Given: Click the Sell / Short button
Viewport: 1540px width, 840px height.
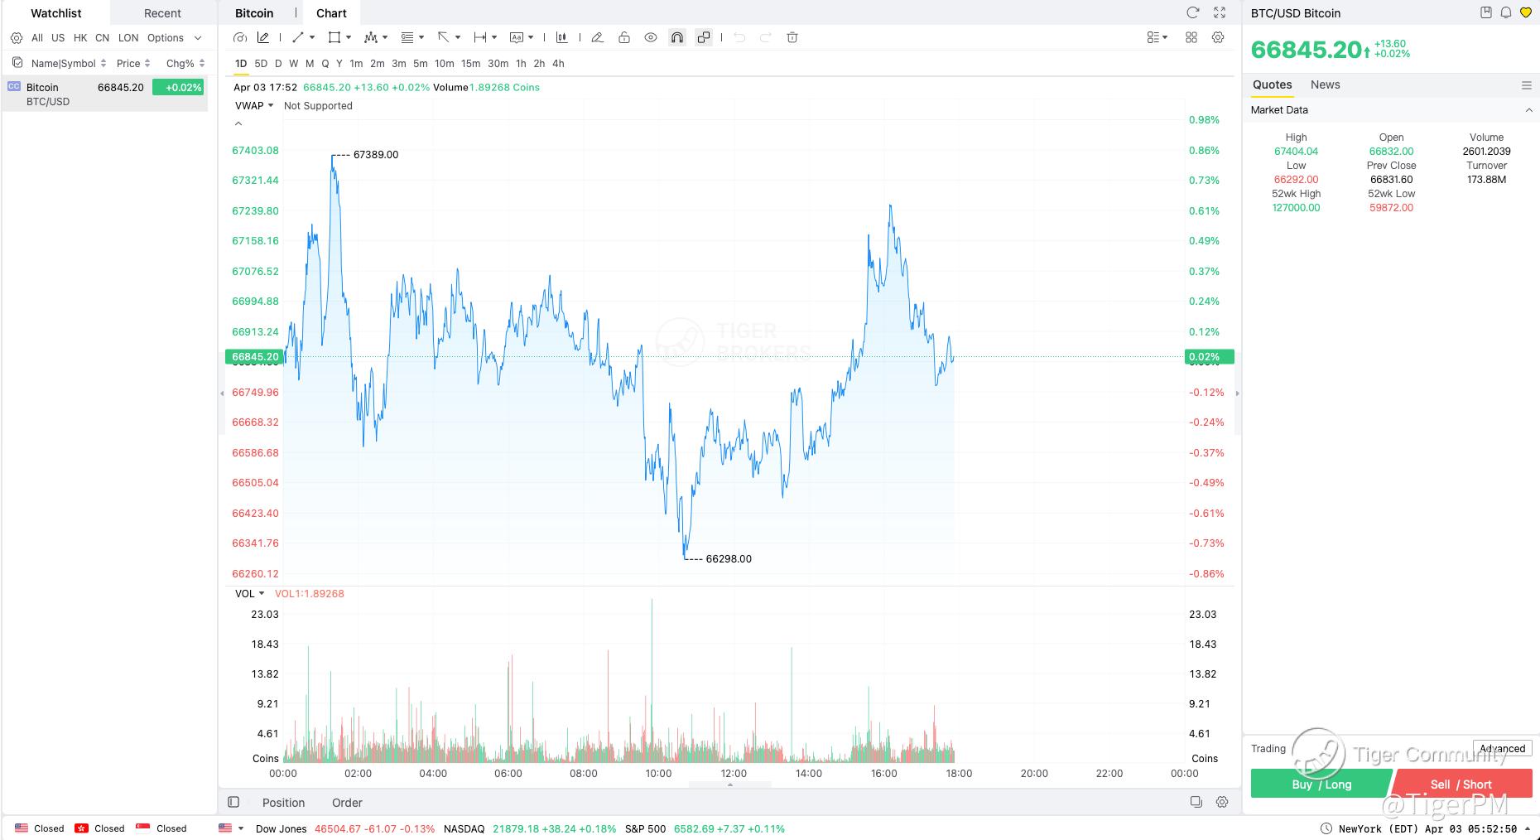Looking at the screenshot, I should tap(1462, 784).
